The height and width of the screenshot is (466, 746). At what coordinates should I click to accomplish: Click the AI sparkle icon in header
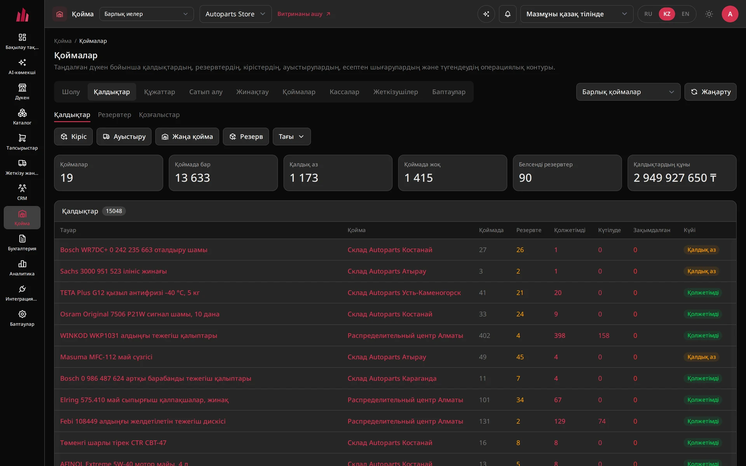click(486, 14)
